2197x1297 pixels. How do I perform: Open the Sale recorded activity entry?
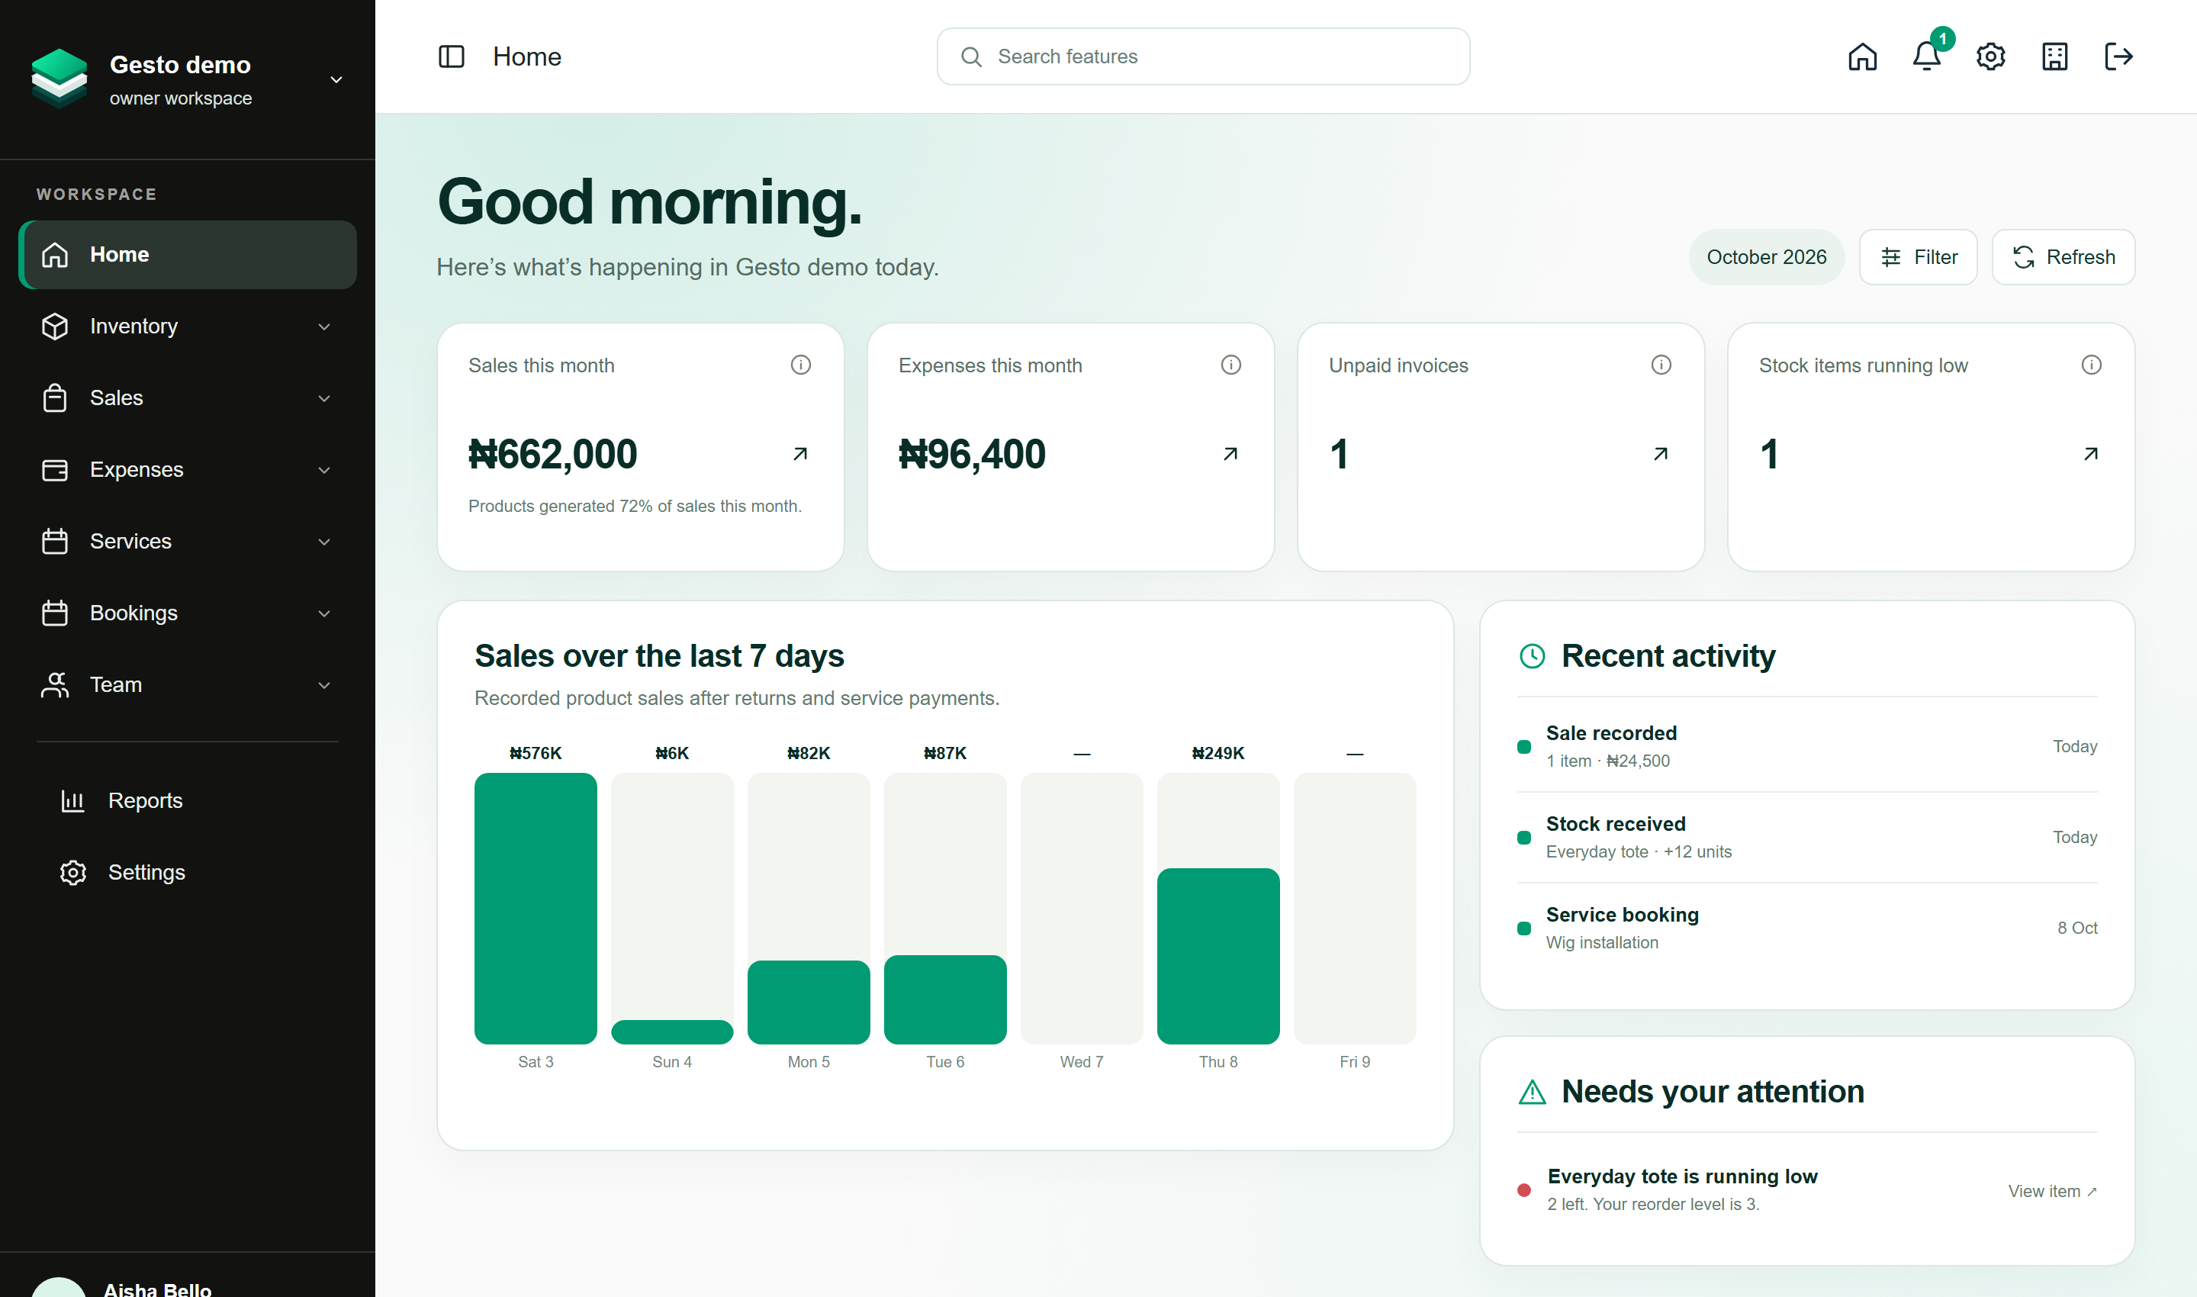1806,746
